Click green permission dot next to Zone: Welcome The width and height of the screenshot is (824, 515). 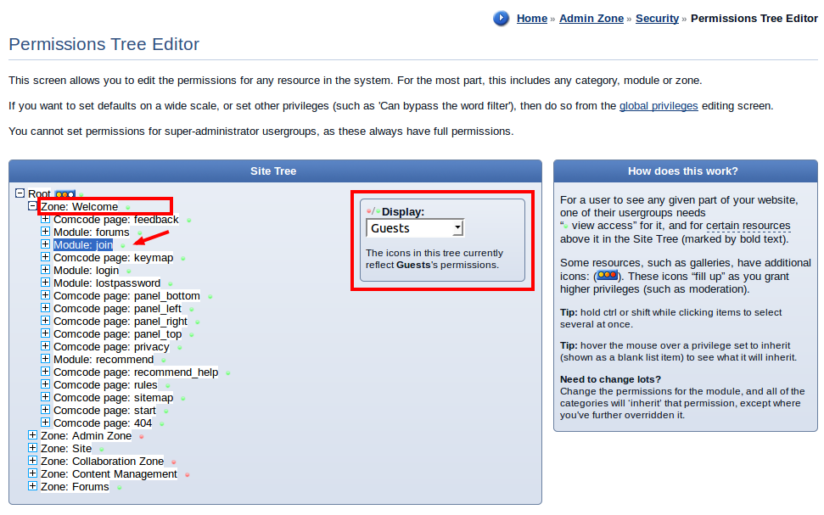click(128, 207)
